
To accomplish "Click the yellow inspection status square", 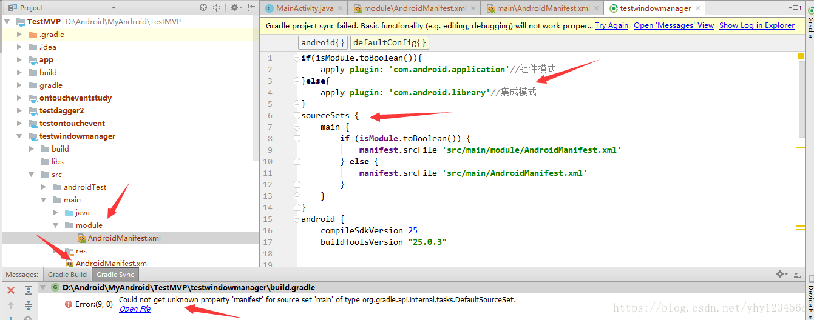I will coord(801,56).
